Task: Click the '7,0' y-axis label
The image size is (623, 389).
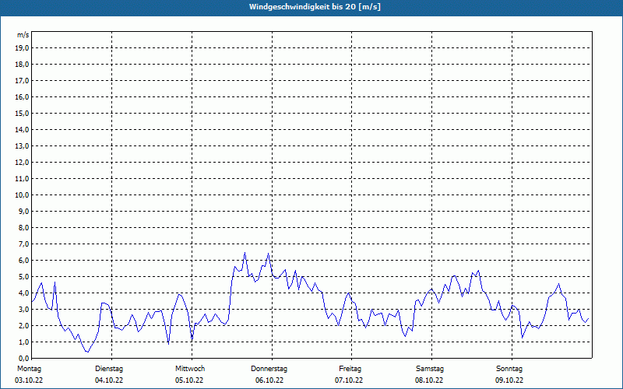Action: click(23, 244)
